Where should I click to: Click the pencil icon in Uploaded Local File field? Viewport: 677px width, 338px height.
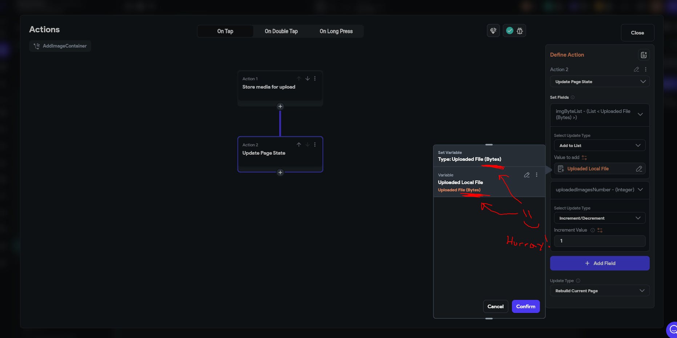(639, 169)
